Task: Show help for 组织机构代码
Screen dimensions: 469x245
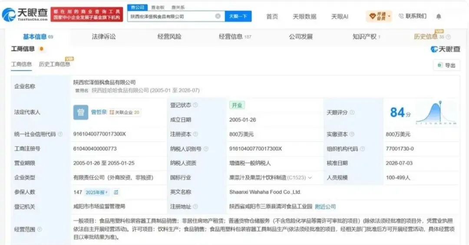Action: (362, 149)
